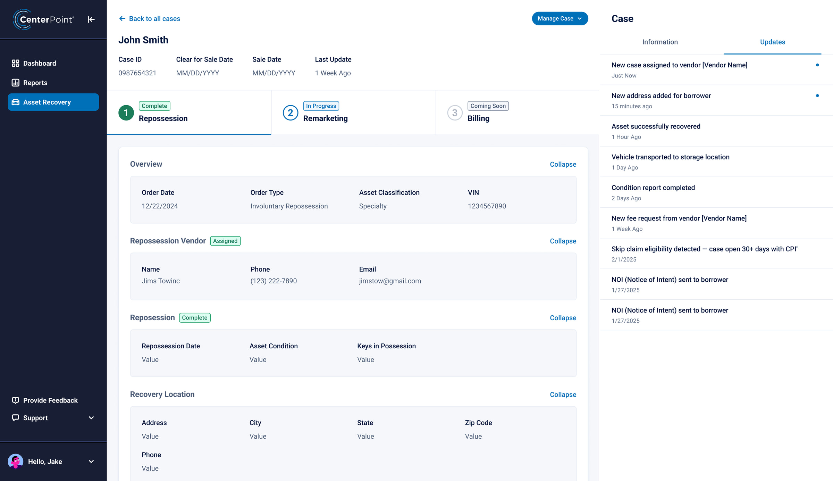The width and height of the screenshot is (833, 481).
Task: Collapse the Repossession section
Action: pyautogui.click(x=563, y=318)
